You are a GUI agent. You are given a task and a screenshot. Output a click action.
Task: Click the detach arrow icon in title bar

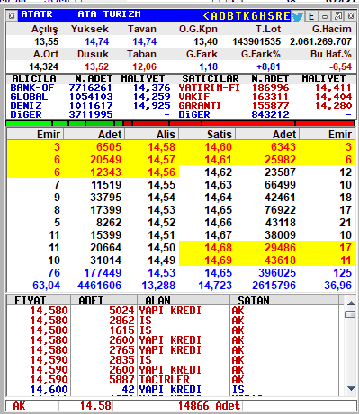[338, 16]
